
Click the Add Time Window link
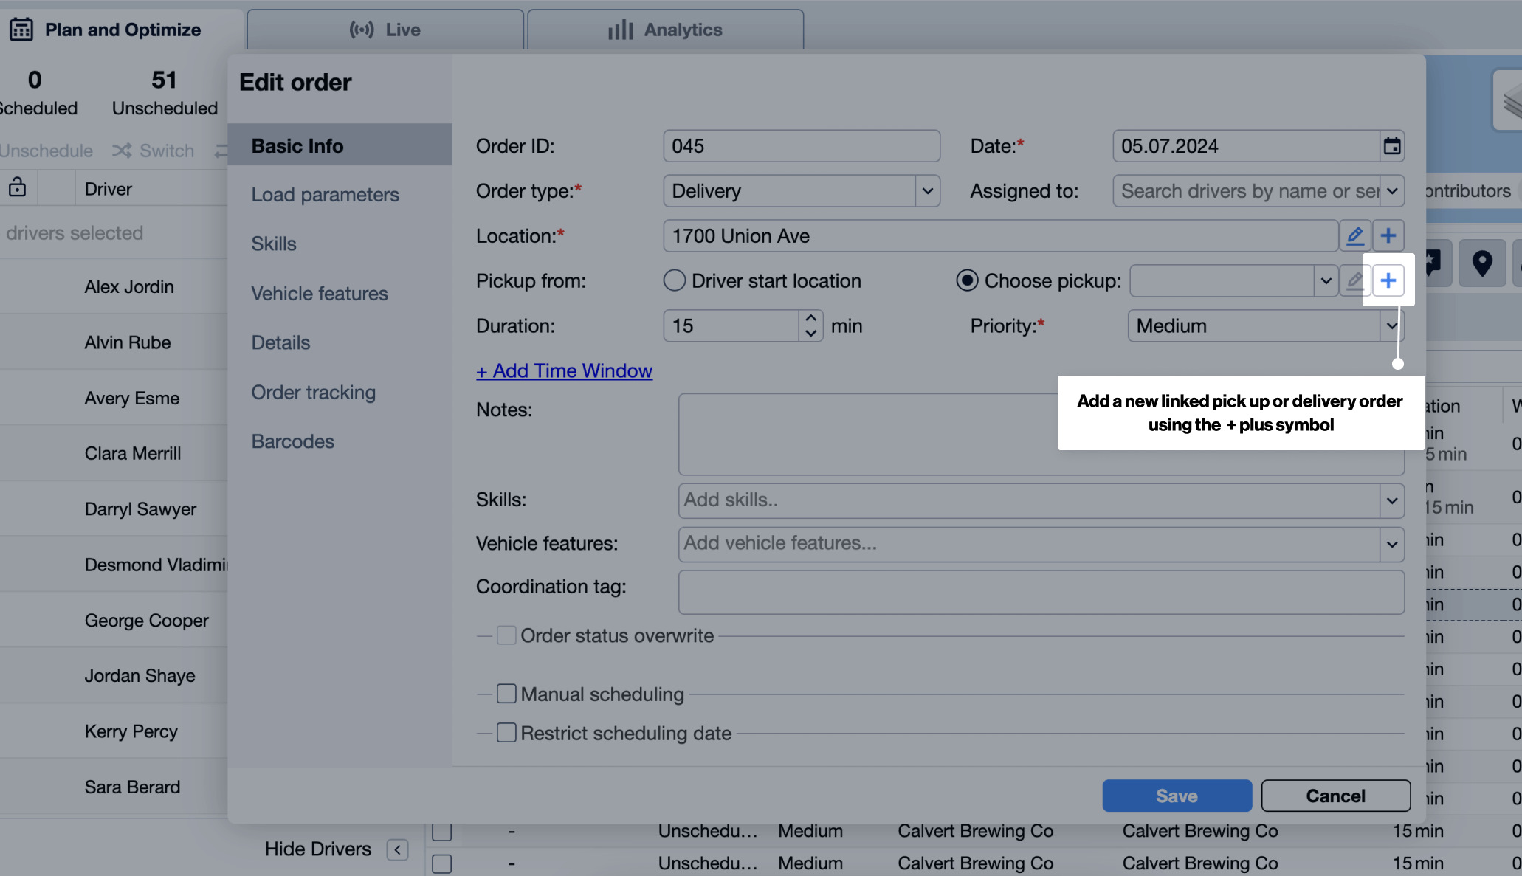tap(564, 370)
